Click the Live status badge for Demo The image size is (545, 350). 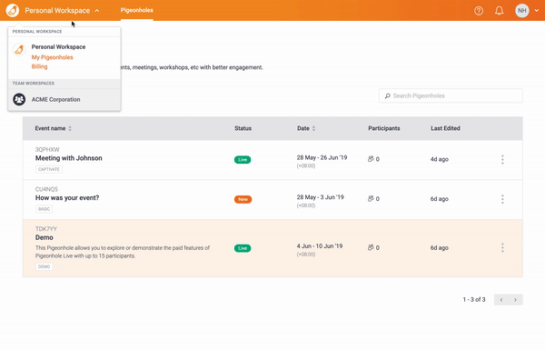[x=243, y=248]
